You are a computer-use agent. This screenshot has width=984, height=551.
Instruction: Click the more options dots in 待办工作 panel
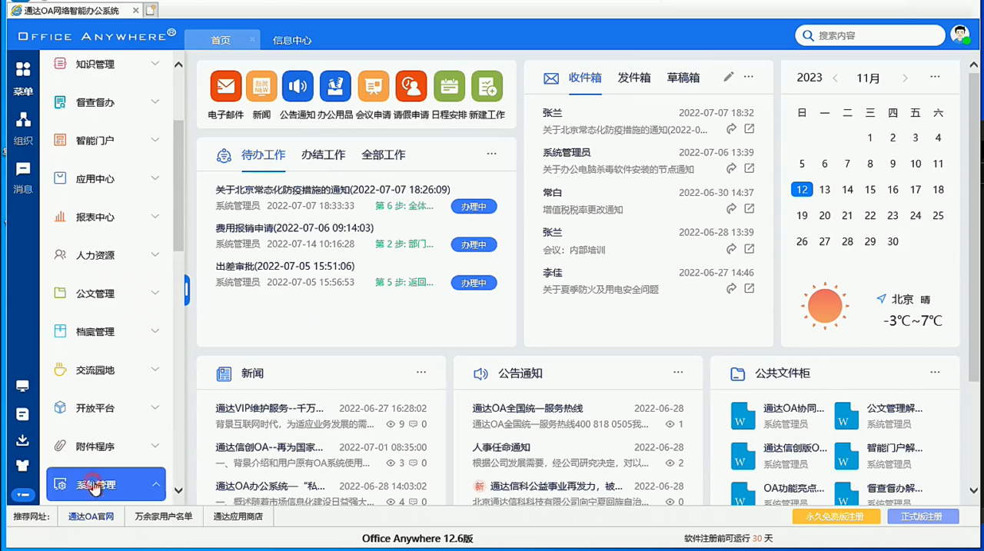click(491, 154)
